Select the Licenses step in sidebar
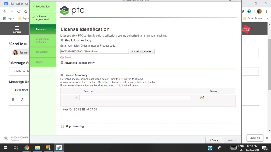 point(43,29)
